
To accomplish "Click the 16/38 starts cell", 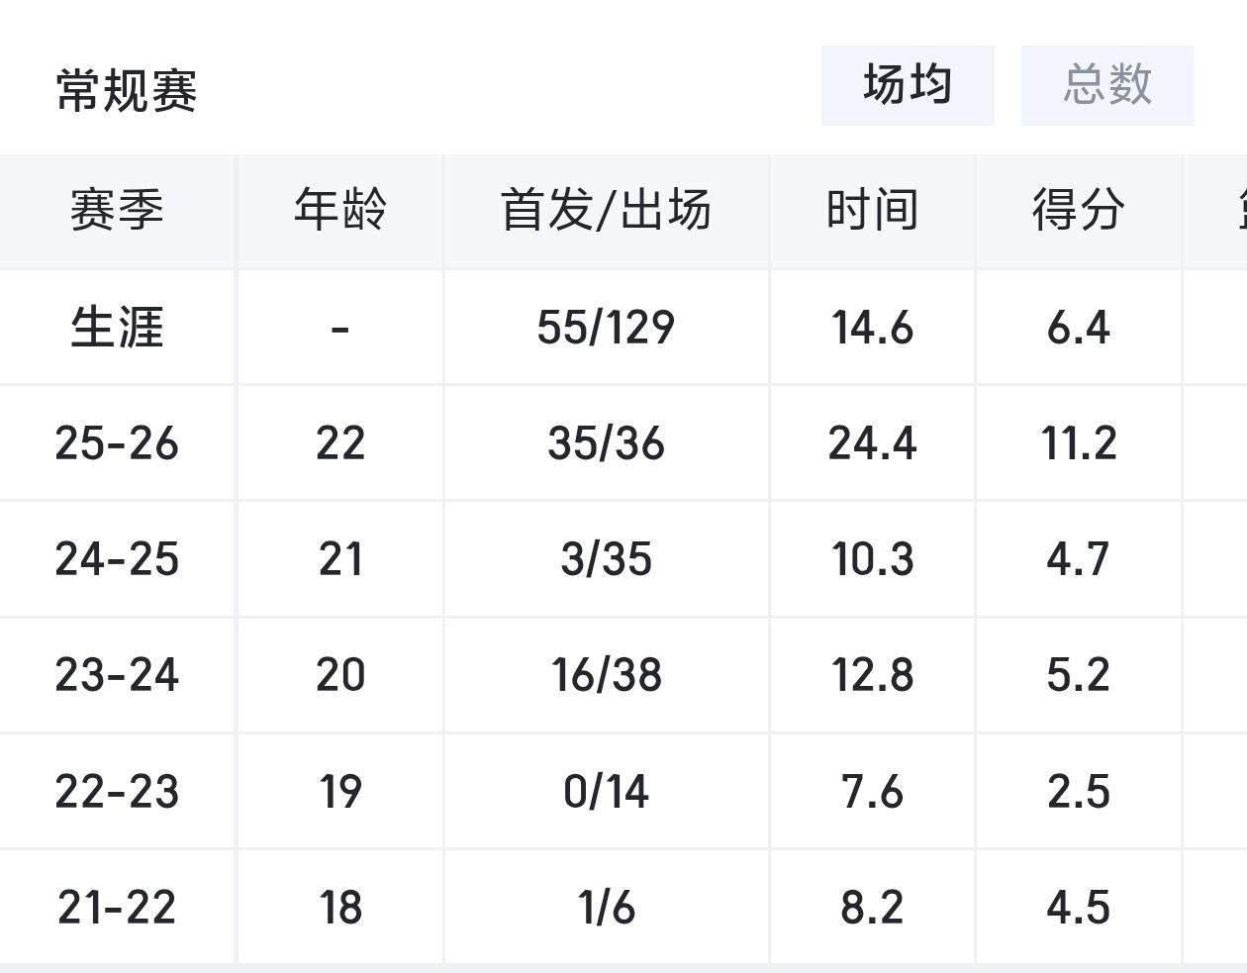I will (x=607, y=675).
